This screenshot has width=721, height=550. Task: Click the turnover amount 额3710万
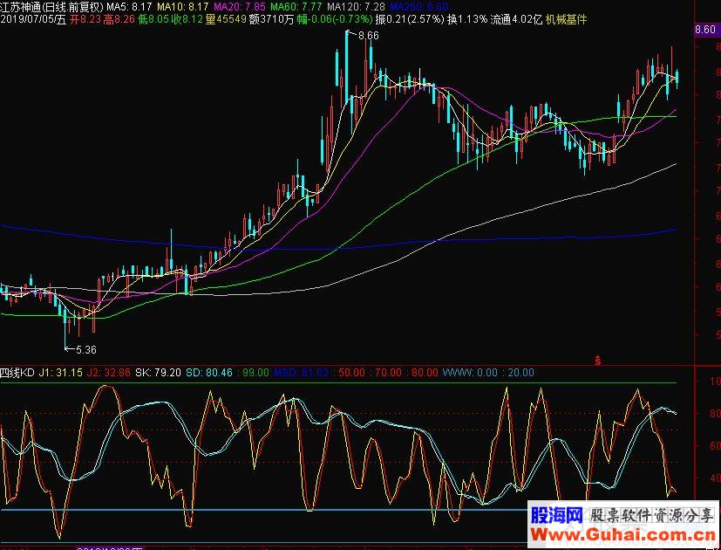[x=271, y=20]
